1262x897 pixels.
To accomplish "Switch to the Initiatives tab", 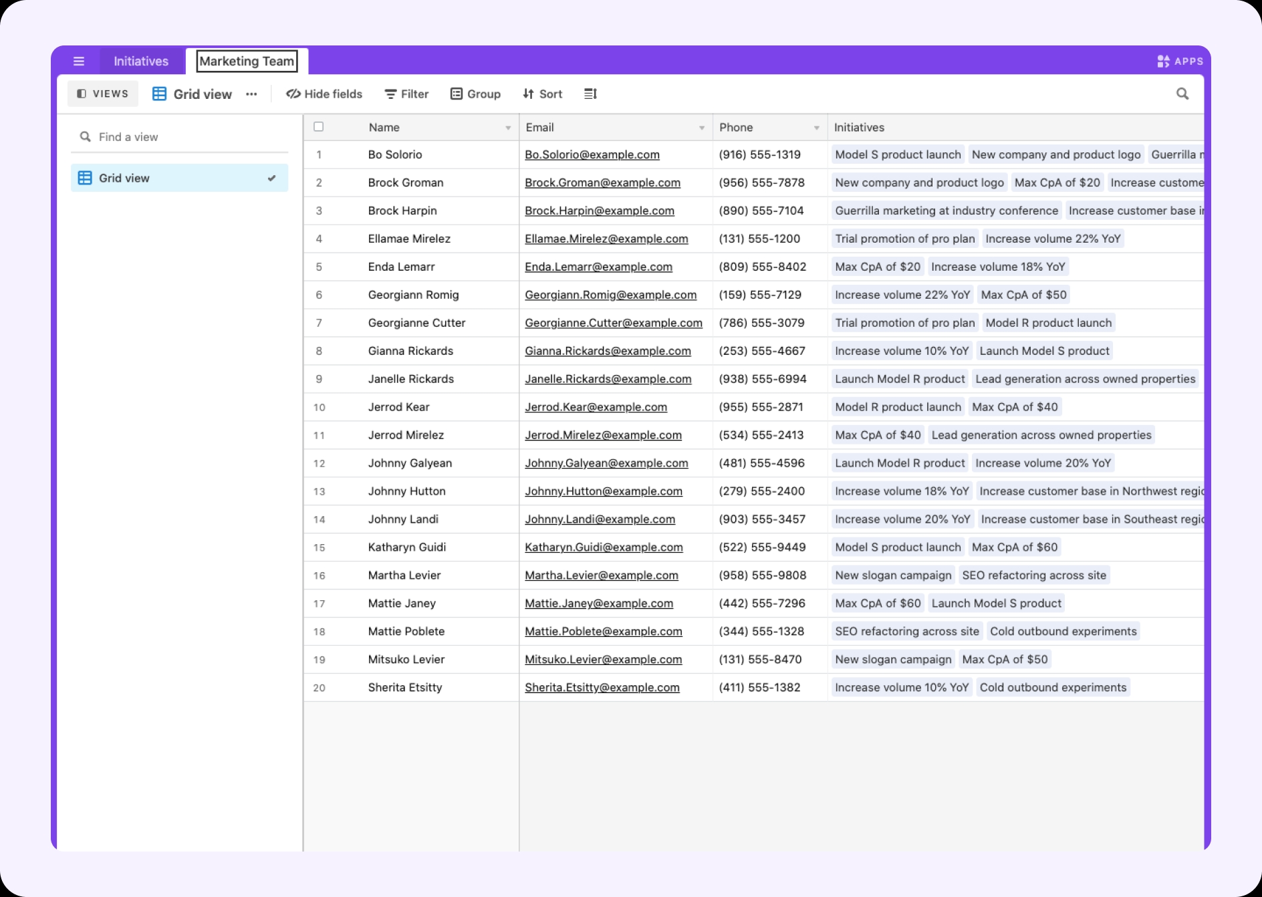I will coord(141,61).
